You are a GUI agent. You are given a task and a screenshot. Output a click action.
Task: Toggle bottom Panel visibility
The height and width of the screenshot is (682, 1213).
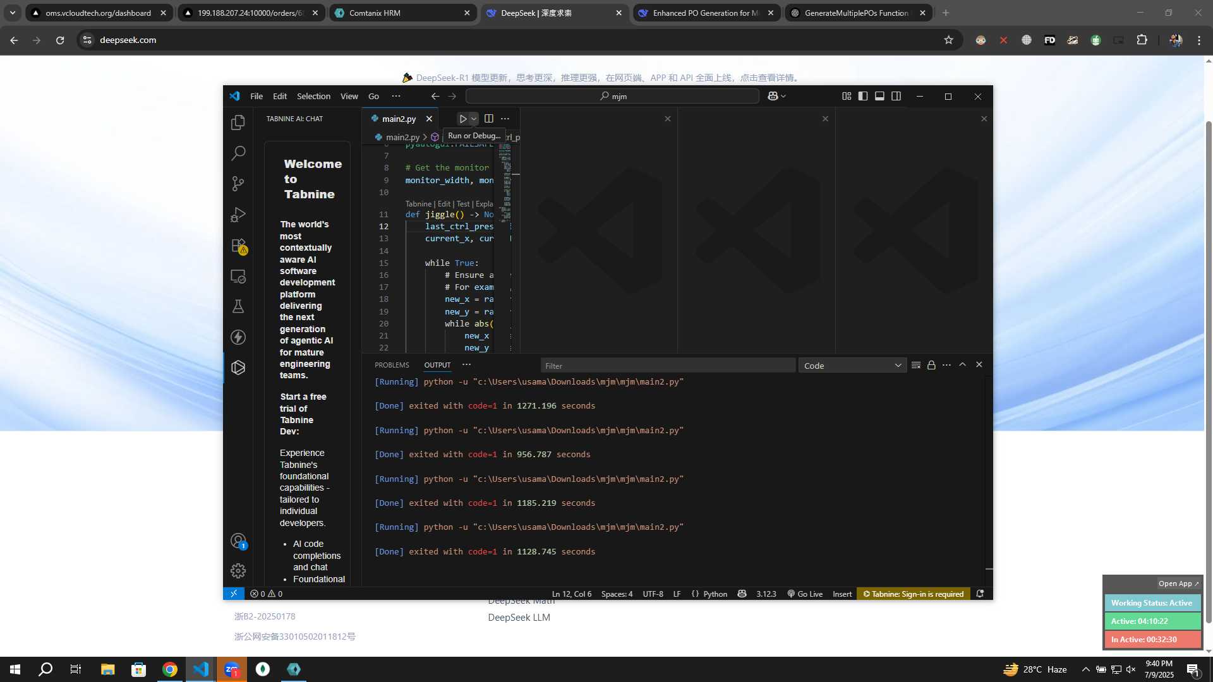[879, 96]
